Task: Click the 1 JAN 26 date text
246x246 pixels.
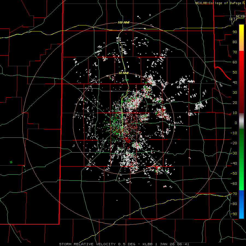Action: coord(165,244)
